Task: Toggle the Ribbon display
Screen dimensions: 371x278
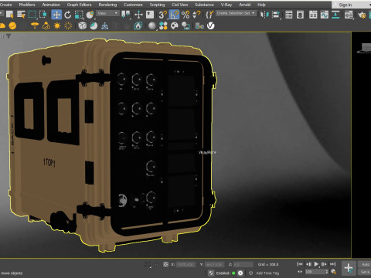Action: pos(313,15)
